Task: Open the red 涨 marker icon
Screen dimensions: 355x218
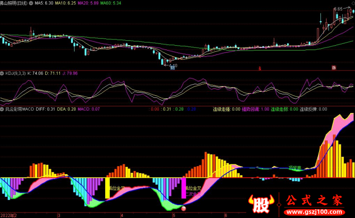Action: coord(334,67)
